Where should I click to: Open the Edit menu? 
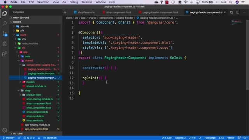point(31,2)
